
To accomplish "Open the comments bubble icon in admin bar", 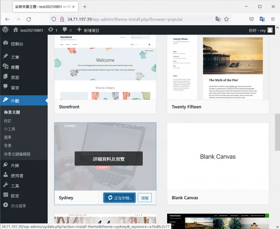I will click(x=65, y=29).
